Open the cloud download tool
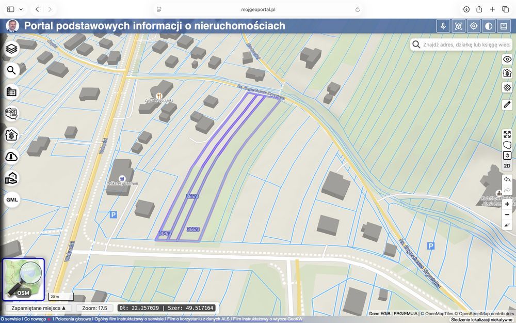516x323 pixels. (11, 157)
